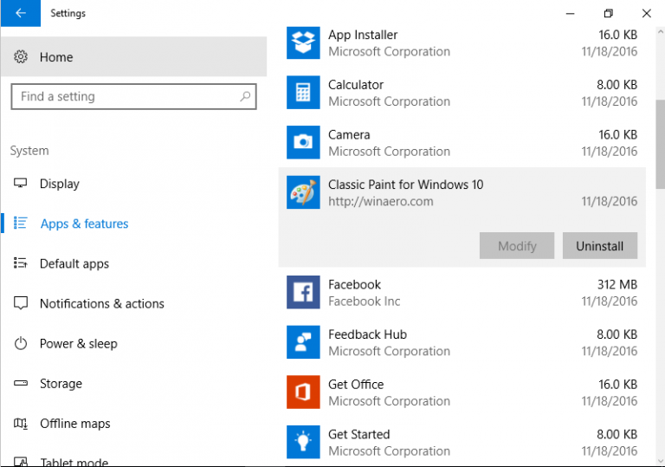This screenshot has height=467, width=665.
Task: Click the grayed-out Modify button
Action: pyautogui.click(x=517, y=246)
